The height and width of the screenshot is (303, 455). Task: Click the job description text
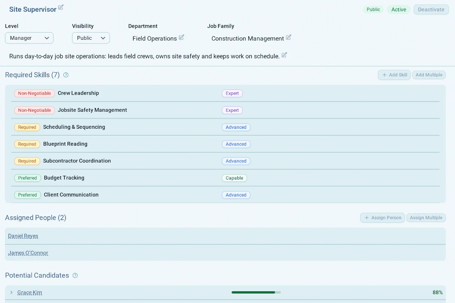144,56
